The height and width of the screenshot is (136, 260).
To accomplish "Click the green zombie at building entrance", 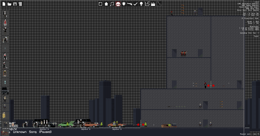I will click(145, 125).
